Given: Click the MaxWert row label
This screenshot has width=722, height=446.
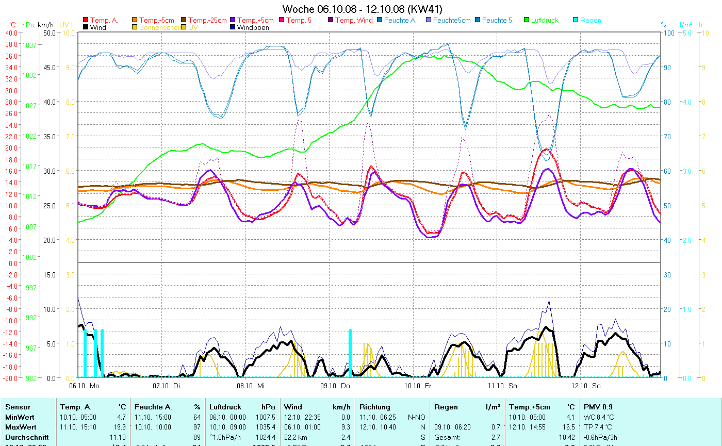Looking at the screenshot, I should (20, 427).
